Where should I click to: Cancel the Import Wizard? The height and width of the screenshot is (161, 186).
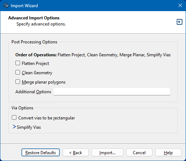tap(139, 152)
